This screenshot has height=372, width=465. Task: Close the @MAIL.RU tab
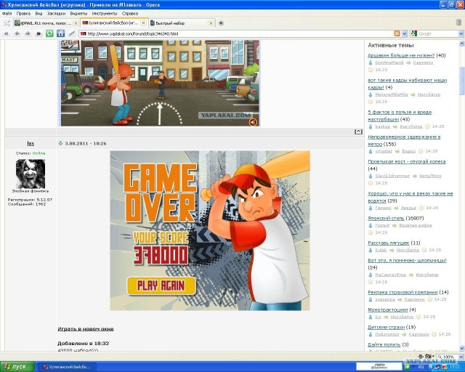(x=76, y=23)
